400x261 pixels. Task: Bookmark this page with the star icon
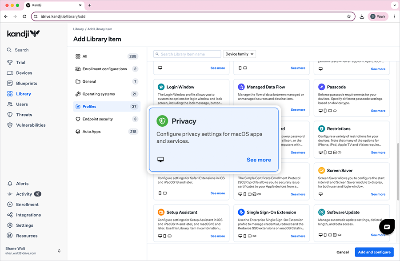349,16
